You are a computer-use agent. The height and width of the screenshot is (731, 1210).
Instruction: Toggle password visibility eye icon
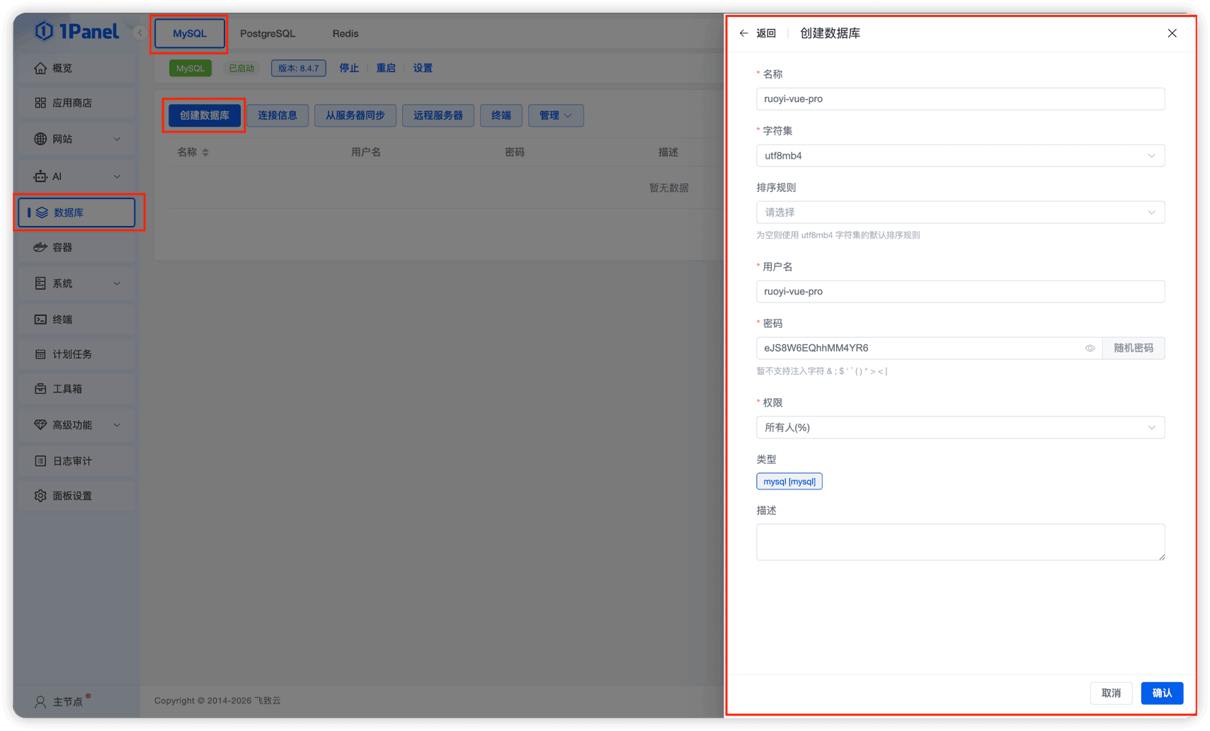1090,348
